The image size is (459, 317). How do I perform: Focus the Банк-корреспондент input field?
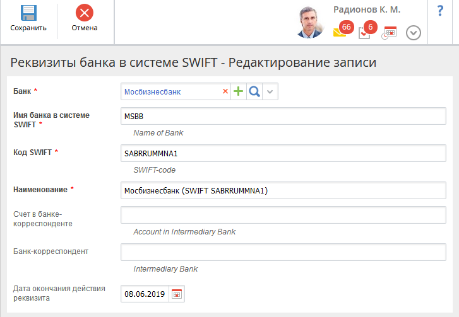[283, 252]
